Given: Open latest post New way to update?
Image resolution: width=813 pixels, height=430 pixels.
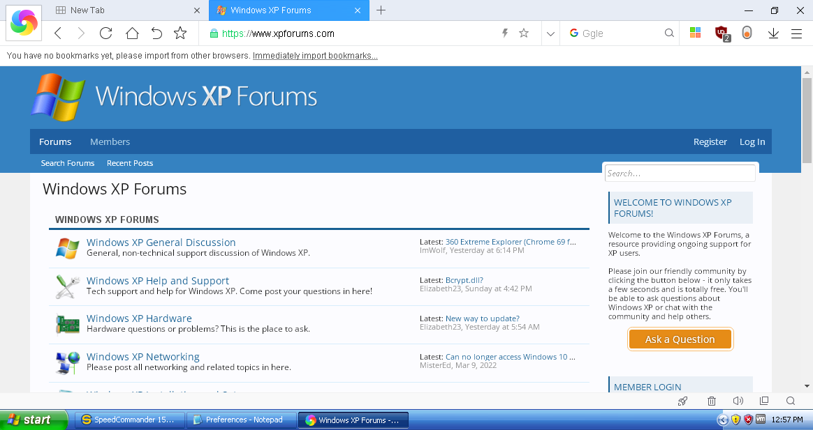Looking at the screenshot, I should 482,318.
